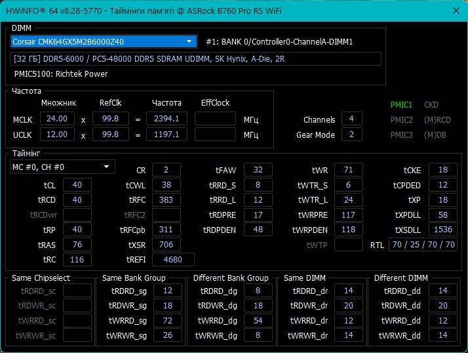
Task: Click the tXSDLL value 1536
Action: (x=443, y=230)
